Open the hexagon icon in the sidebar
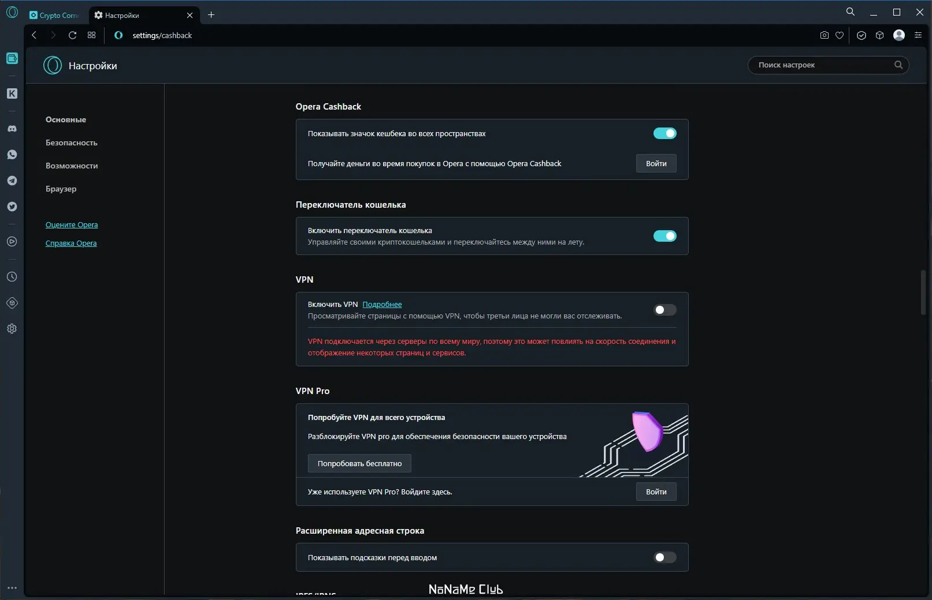Image resolution: width=932 pixels, height=600 pixels. 12,303
